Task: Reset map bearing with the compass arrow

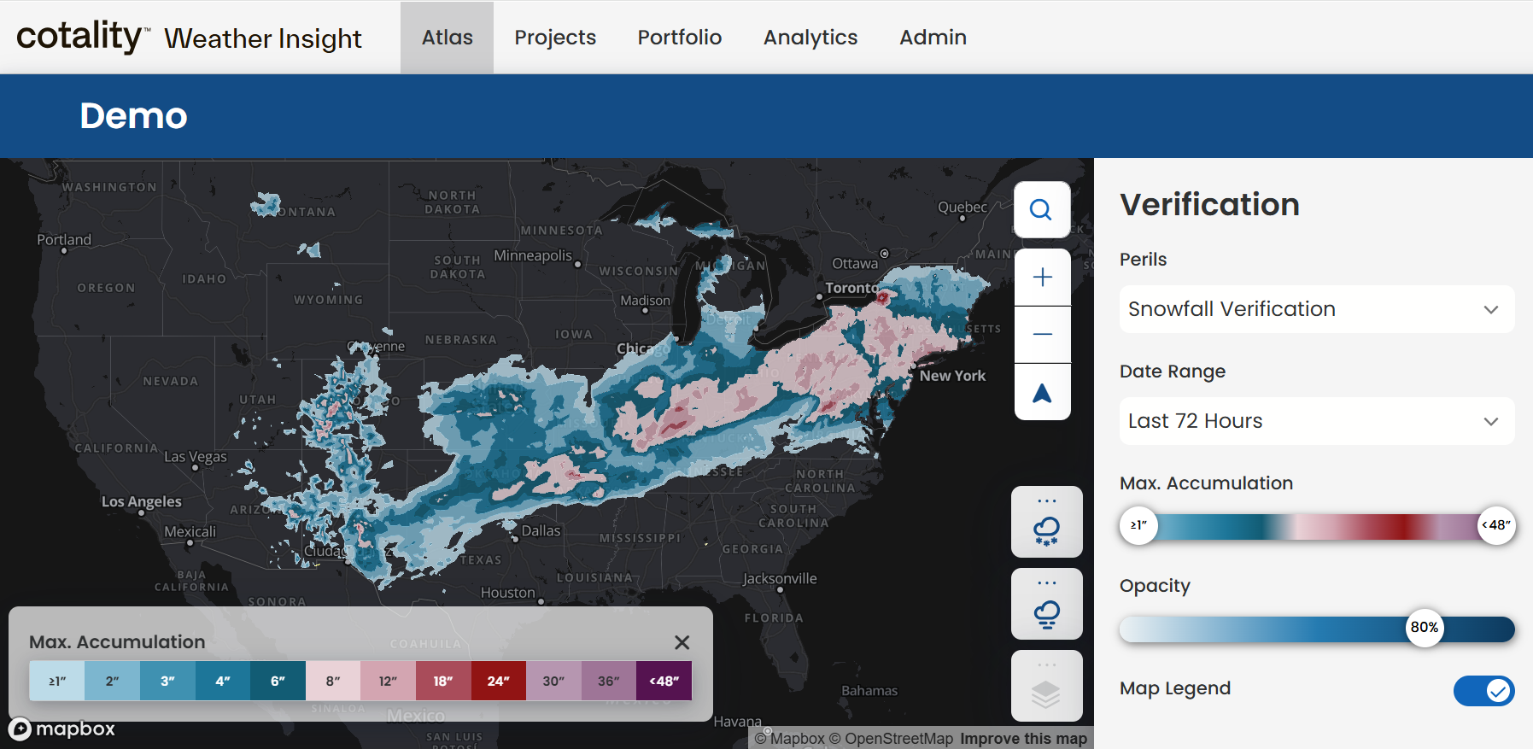Action: point(1042,392)
